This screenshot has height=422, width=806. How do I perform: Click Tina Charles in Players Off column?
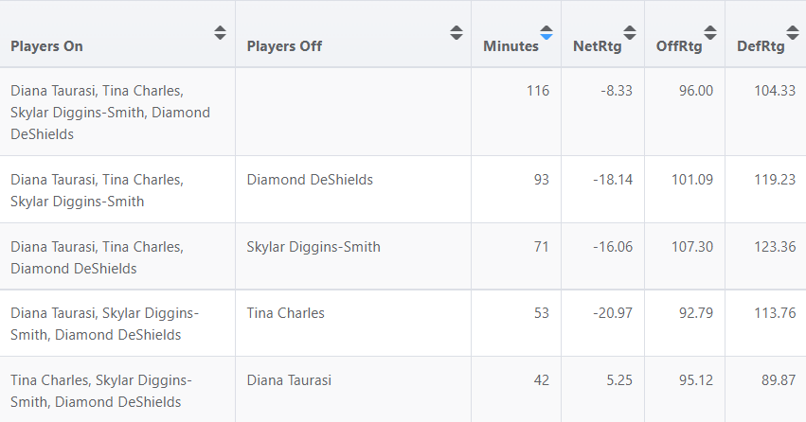click(286, 313)
